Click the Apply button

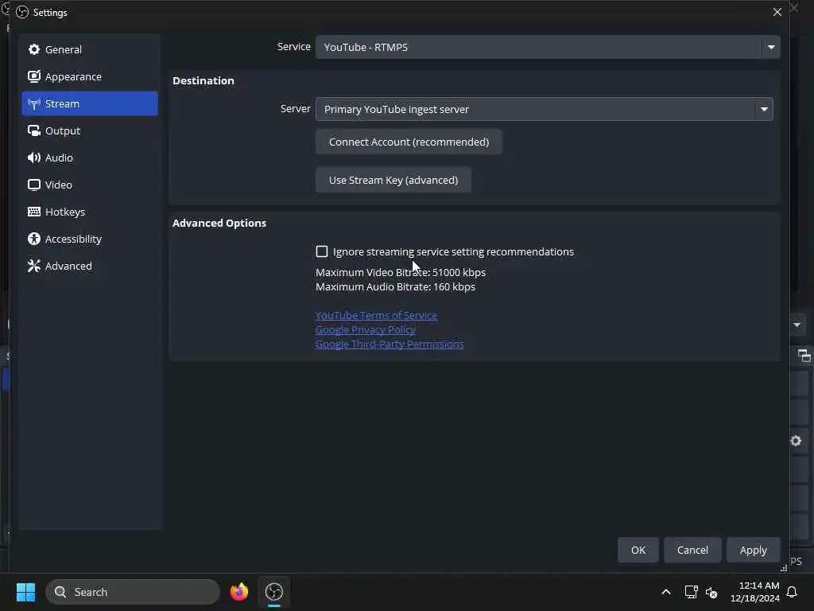[753, 550]
